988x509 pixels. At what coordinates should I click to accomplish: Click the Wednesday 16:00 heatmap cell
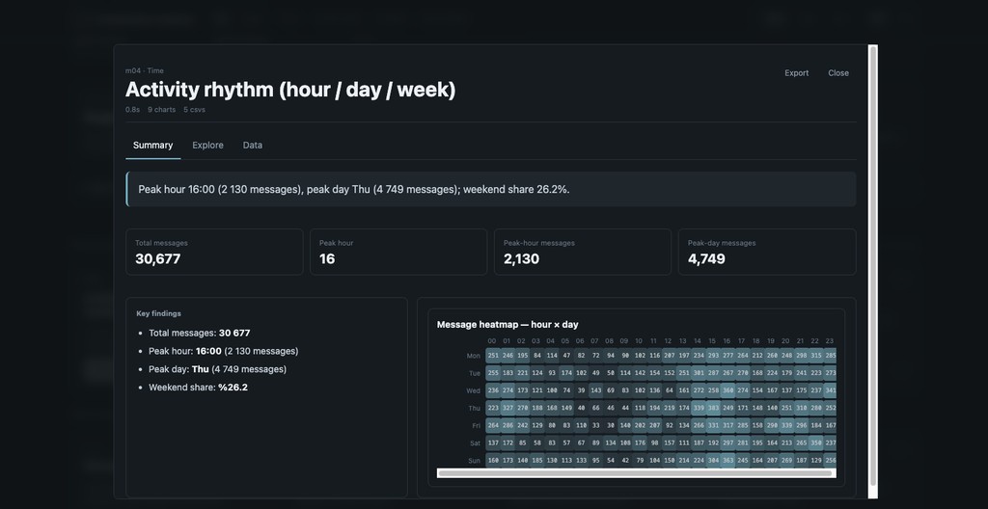(x=727, y=390)
